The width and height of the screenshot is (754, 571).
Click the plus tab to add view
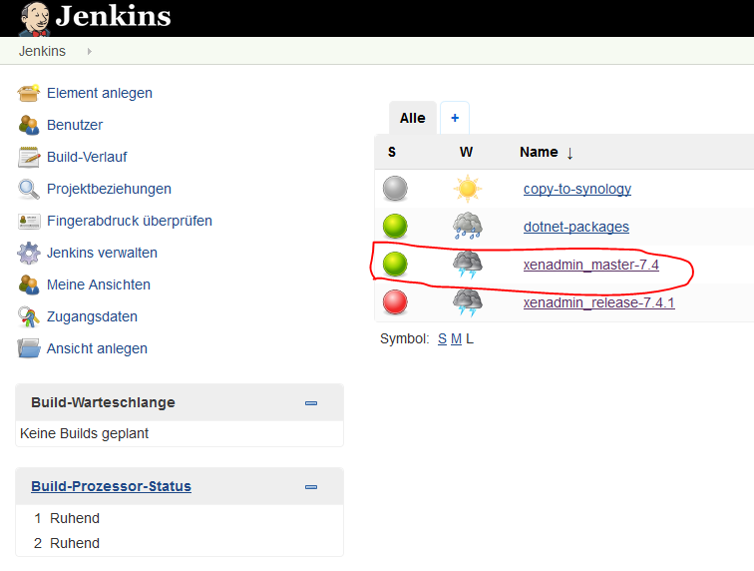click(x=455, y=118)
